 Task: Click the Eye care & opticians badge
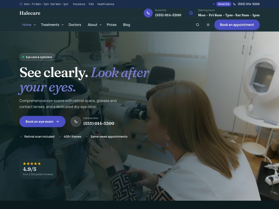[x=37, y=57]
